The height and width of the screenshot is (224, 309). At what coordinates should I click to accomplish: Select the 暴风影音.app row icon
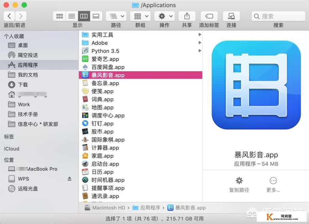coord(85,75)
